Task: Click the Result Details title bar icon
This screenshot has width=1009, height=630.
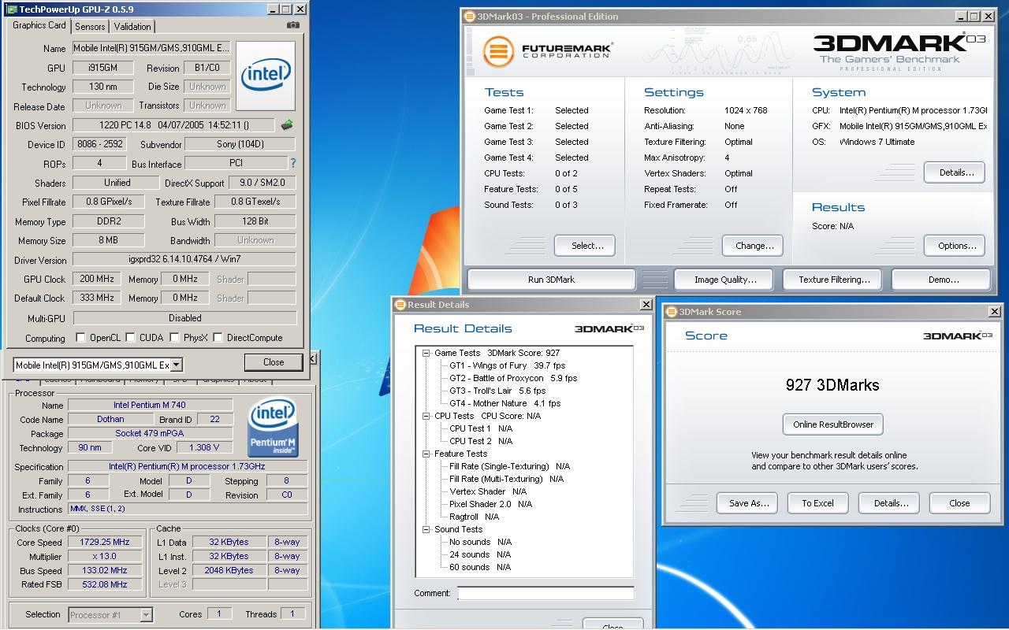Action: pyautogui.click(x=400, y=305)
